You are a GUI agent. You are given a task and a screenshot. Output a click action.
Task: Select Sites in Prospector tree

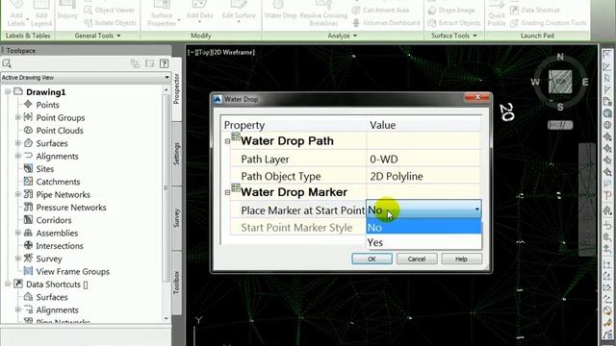point(45,169)
